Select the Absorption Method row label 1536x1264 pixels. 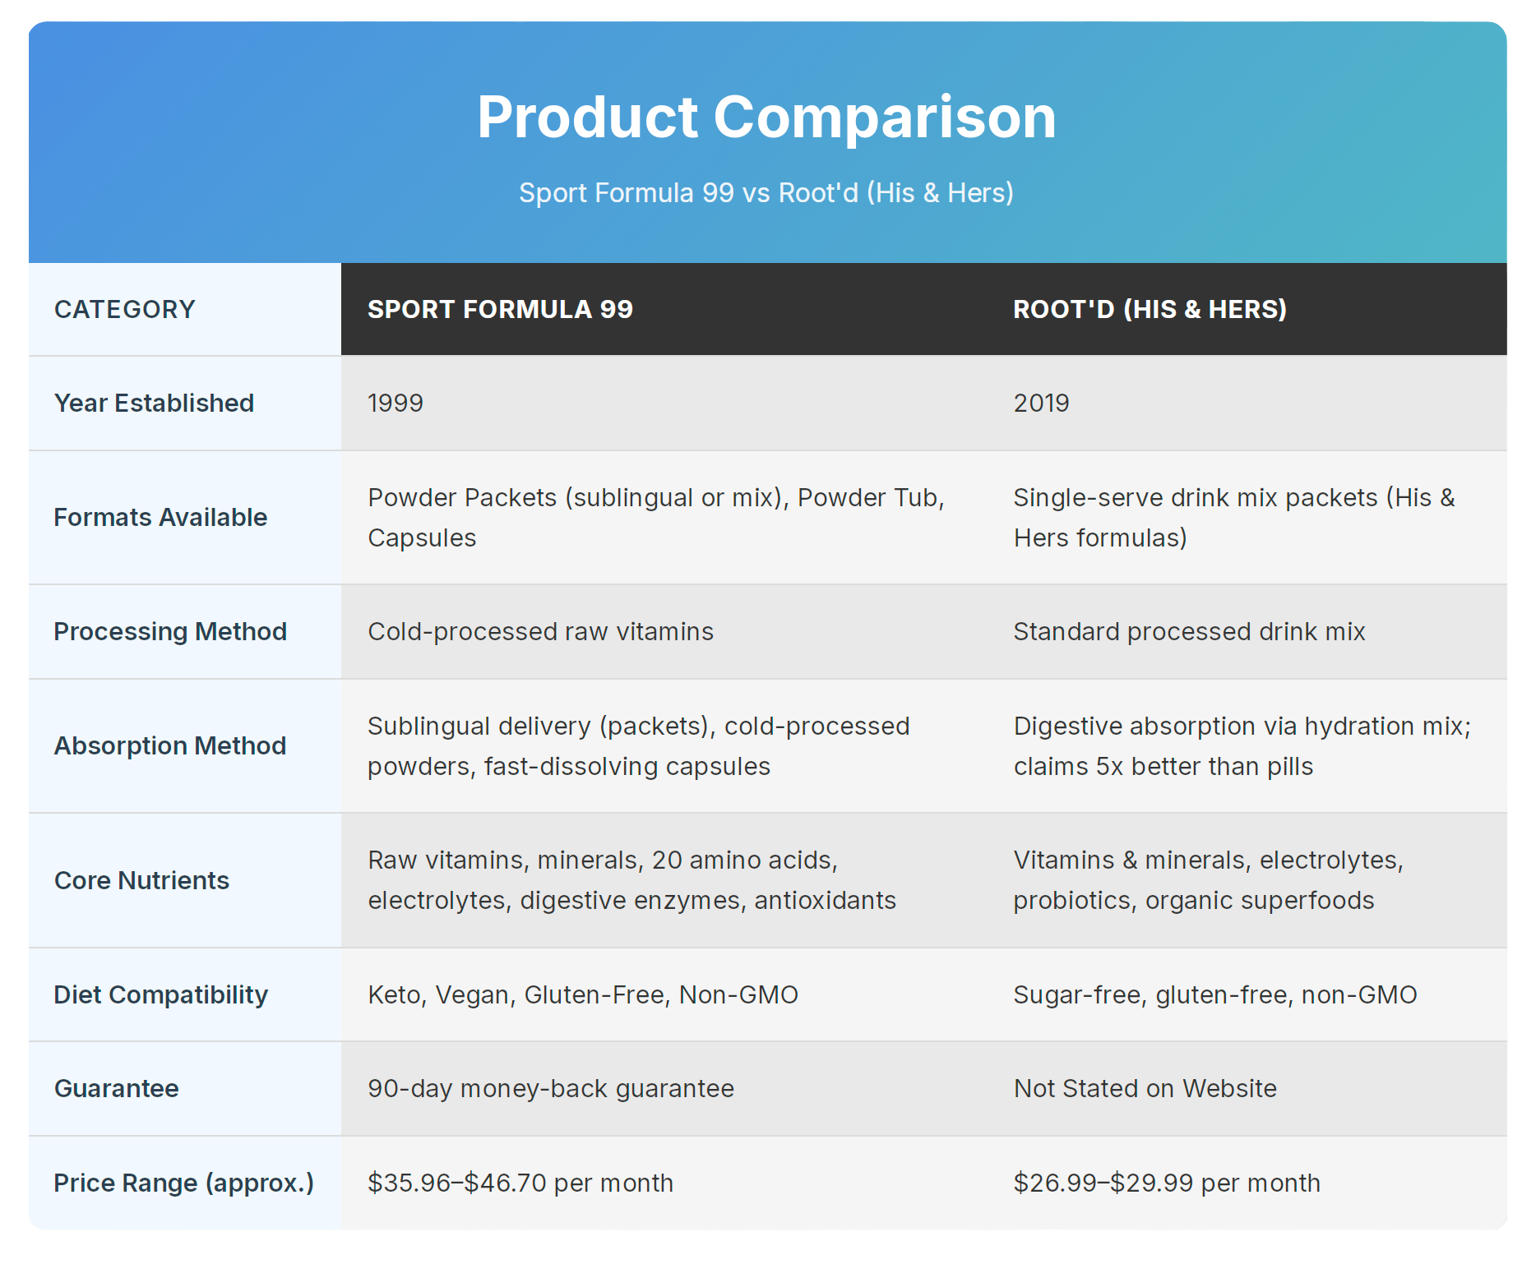tap(170, 746)
